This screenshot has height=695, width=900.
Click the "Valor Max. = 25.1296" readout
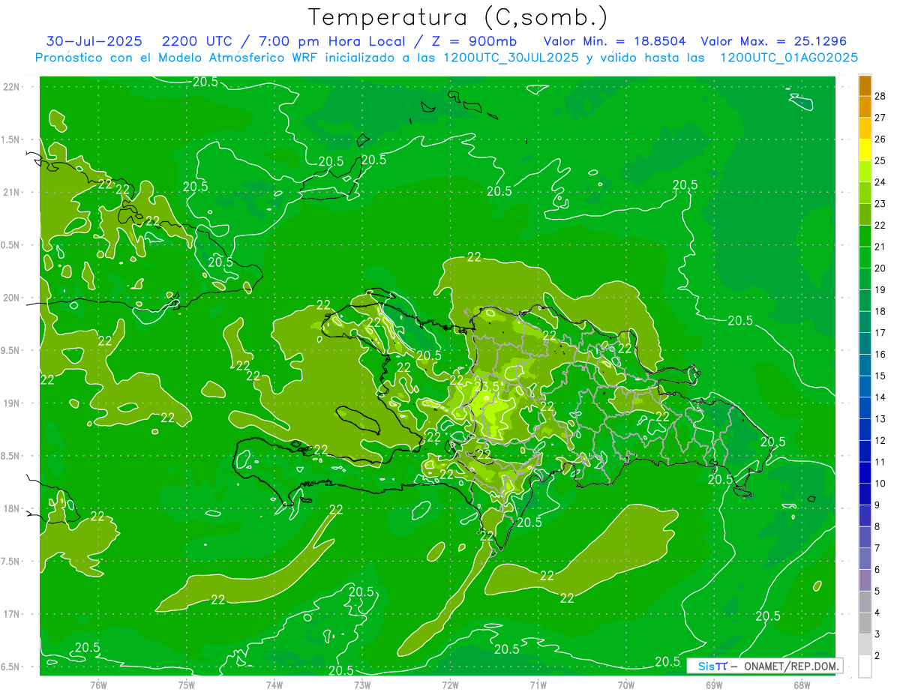pyautogui.click(x=773, y=41)
